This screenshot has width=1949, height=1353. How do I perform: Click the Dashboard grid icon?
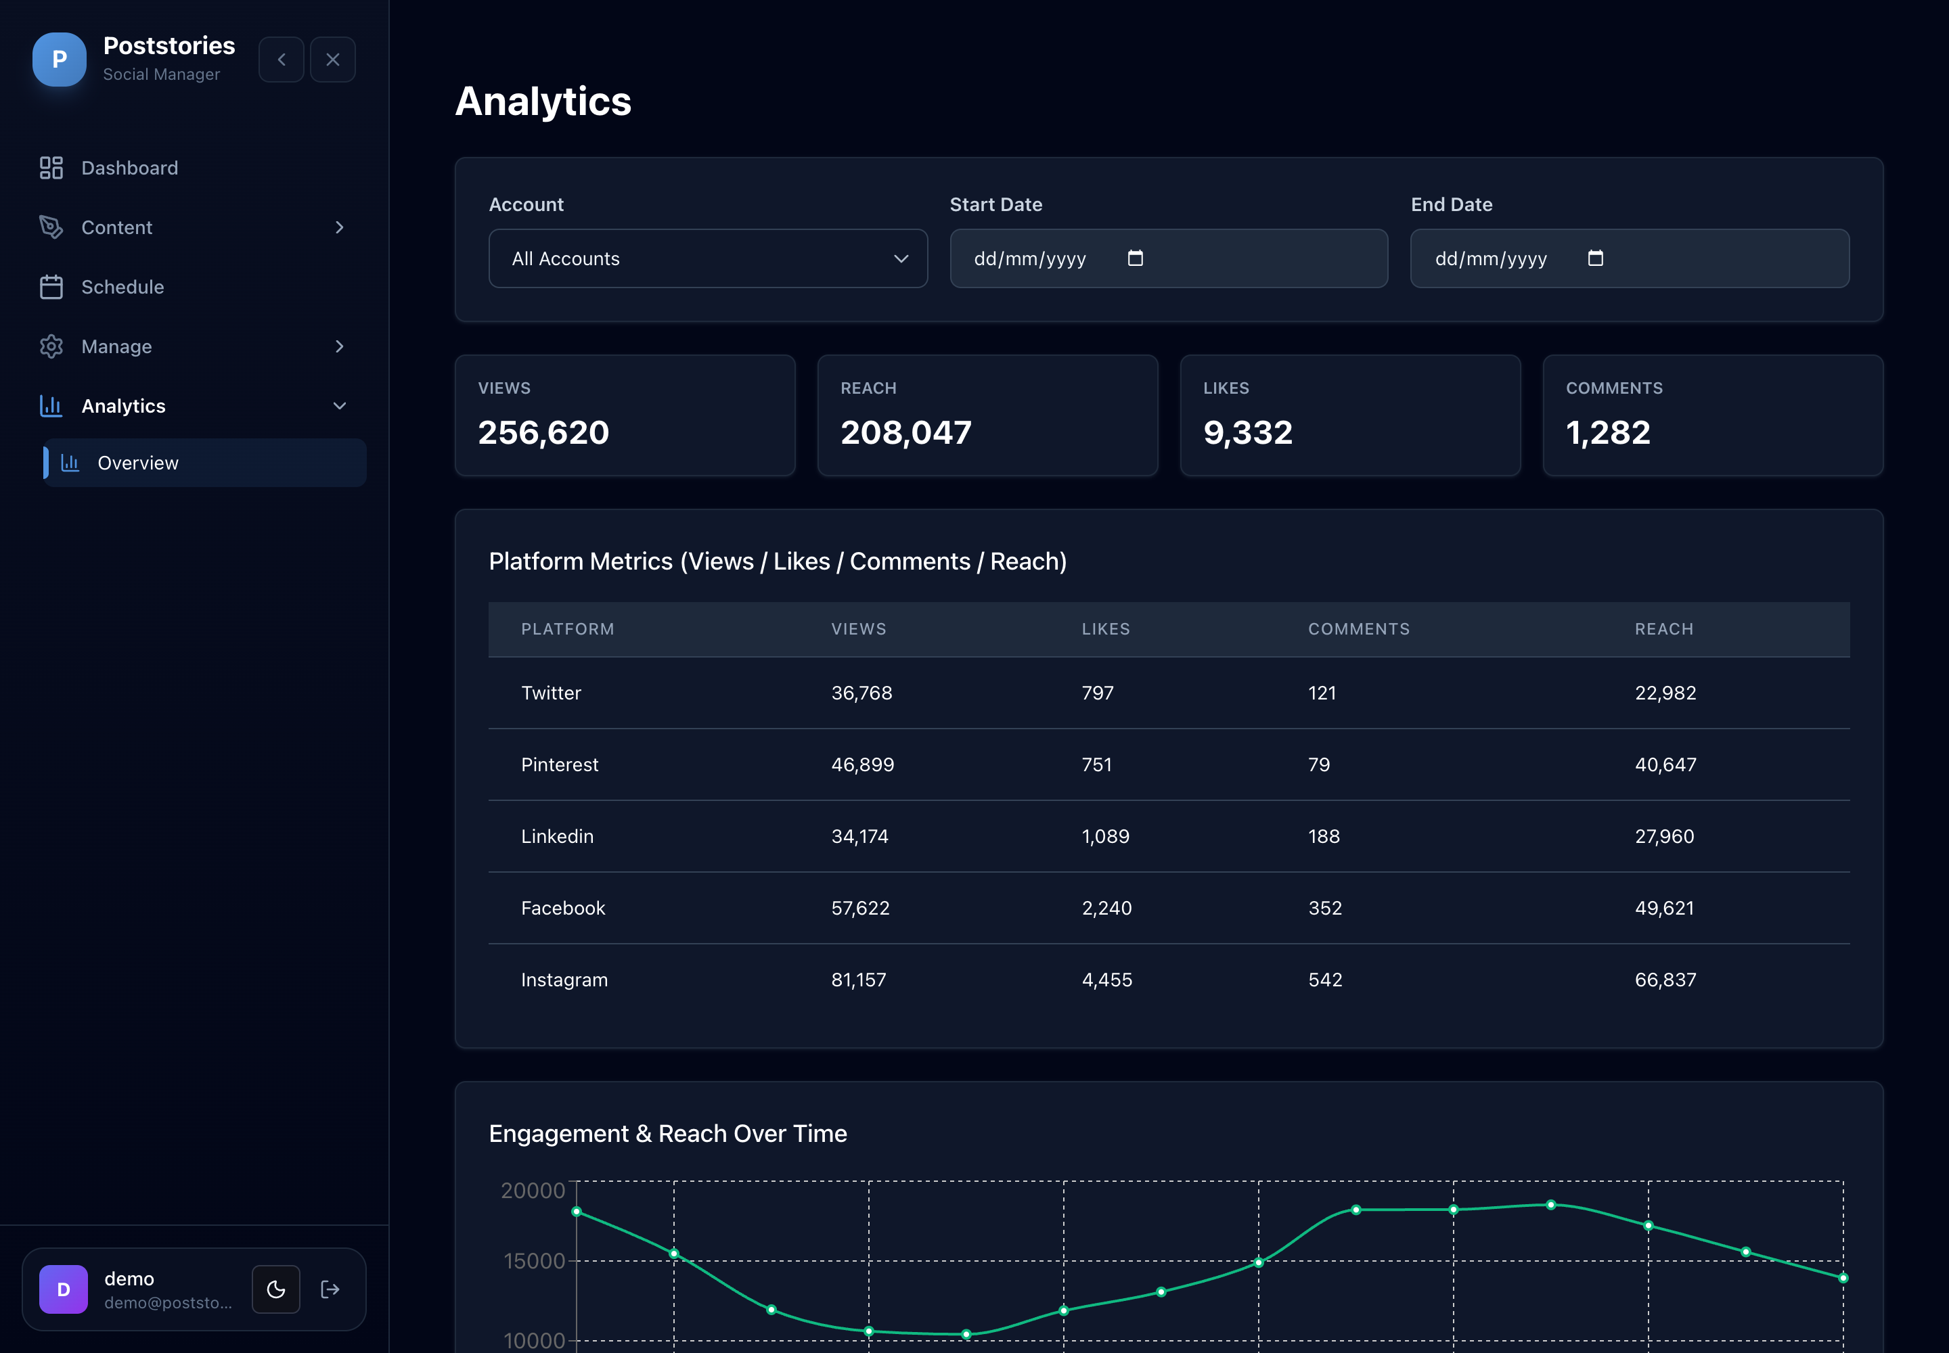pos(51,168)
